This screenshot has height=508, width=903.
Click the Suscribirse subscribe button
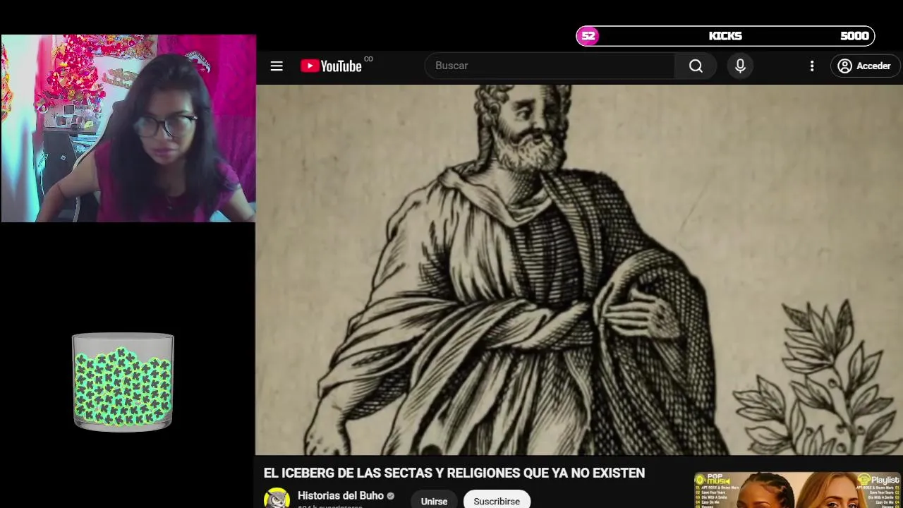[x=497, y=500]
